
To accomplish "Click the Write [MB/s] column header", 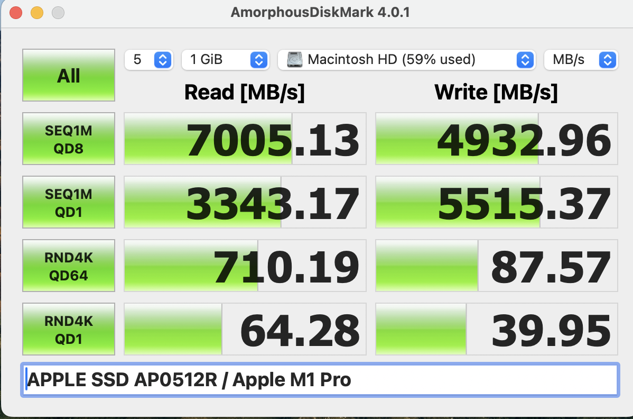I will pos(496,92).
